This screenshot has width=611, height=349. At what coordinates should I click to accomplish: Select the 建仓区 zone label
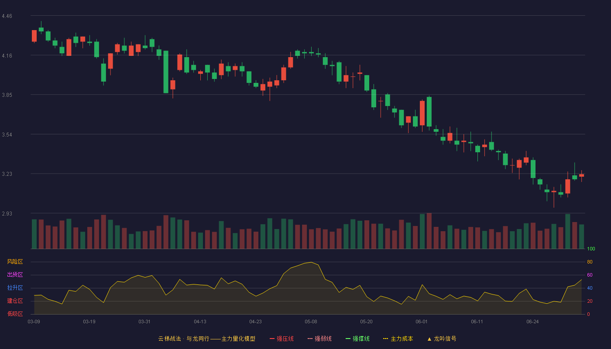15,301
